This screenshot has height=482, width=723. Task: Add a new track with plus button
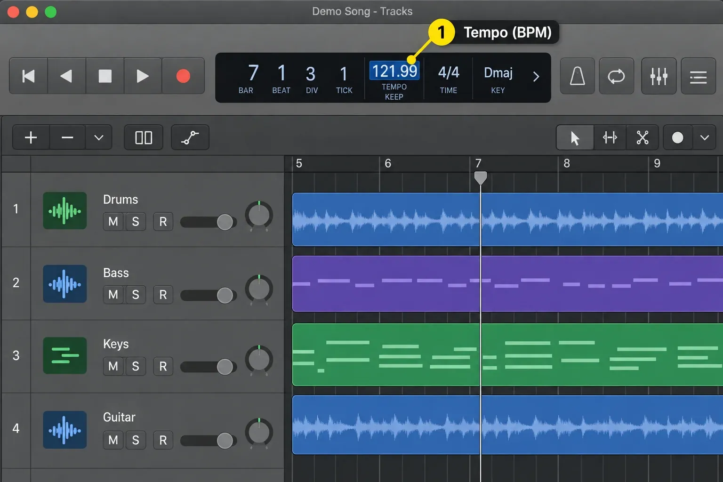tap(31, 137)
